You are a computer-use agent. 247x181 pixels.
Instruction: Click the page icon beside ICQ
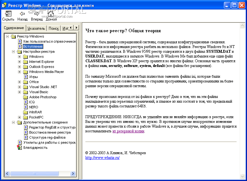(26, 102)
